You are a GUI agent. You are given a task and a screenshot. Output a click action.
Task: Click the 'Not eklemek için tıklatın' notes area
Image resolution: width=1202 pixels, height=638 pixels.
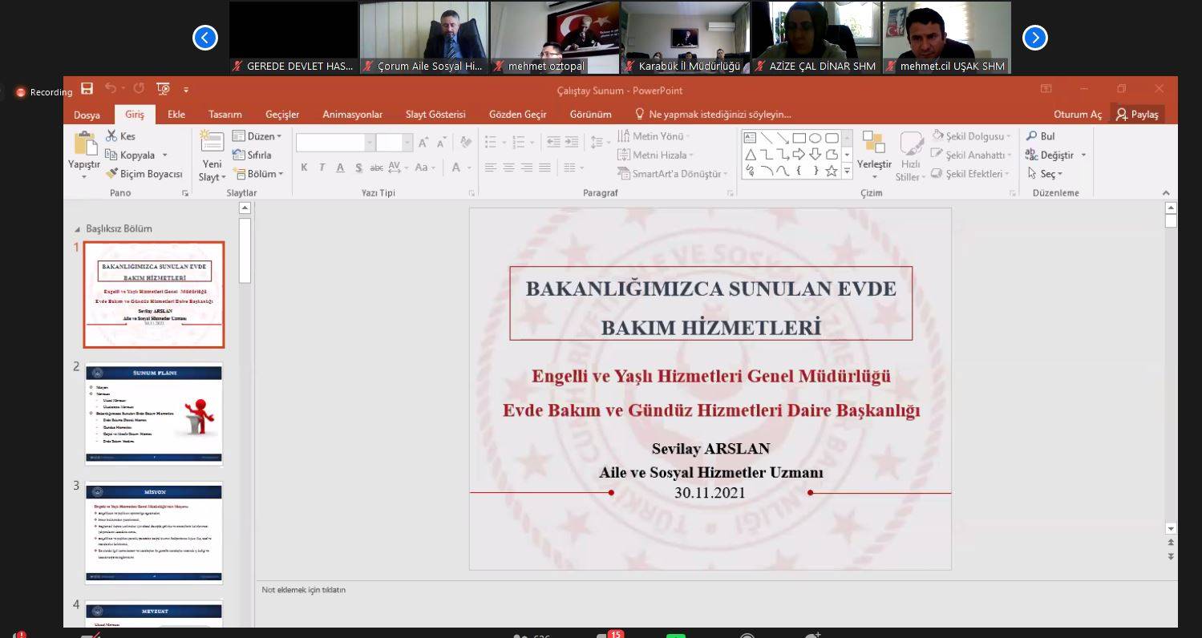tap(304, 590)
